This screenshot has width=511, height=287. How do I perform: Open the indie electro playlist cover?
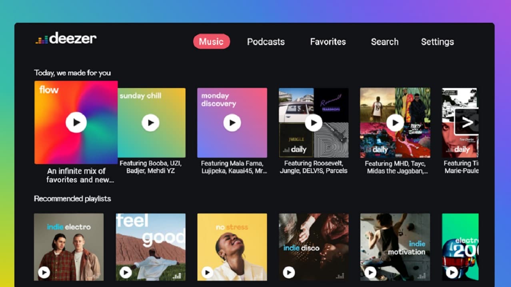tap(69, 247)
